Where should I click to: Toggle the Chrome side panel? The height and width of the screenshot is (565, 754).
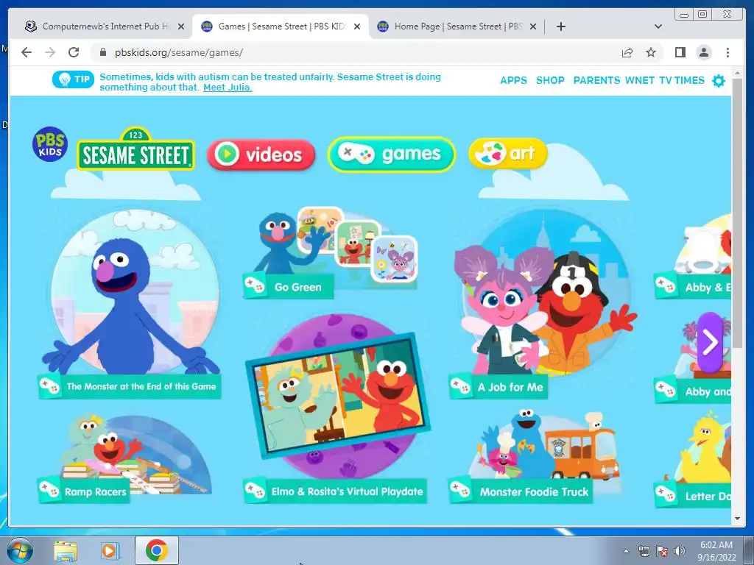680,52
